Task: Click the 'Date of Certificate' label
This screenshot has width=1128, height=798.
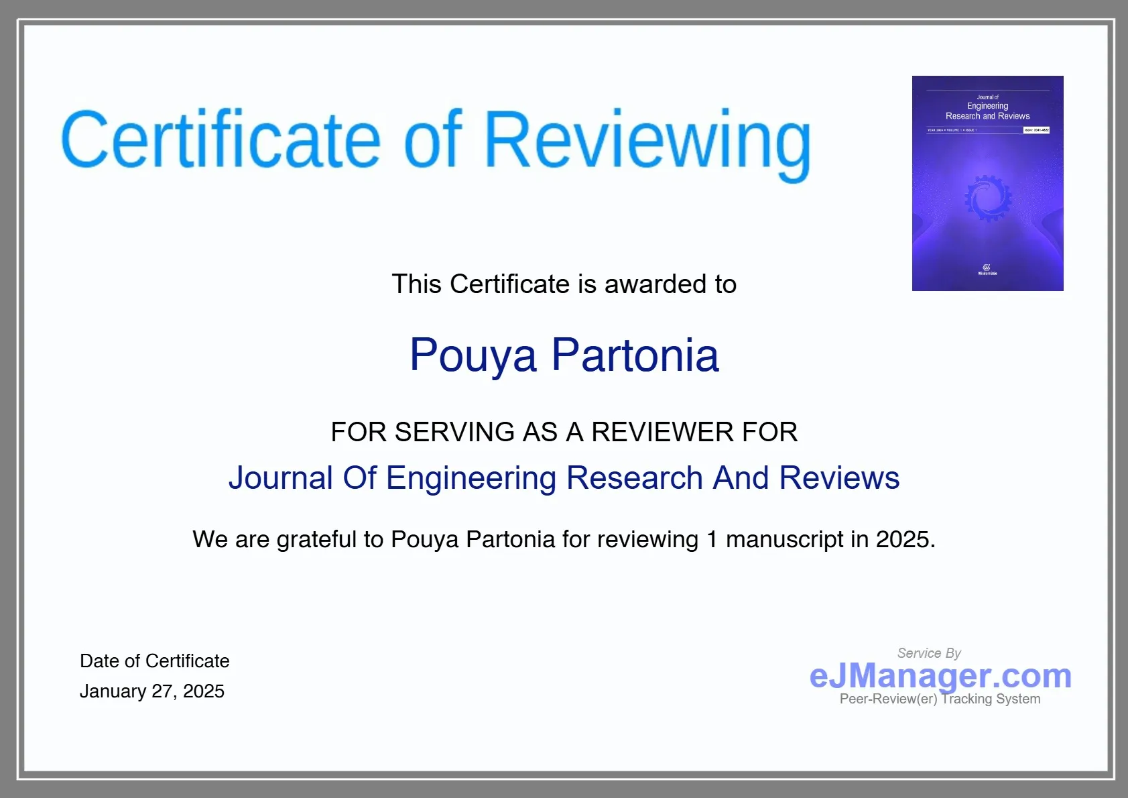Action: (154, 661)
